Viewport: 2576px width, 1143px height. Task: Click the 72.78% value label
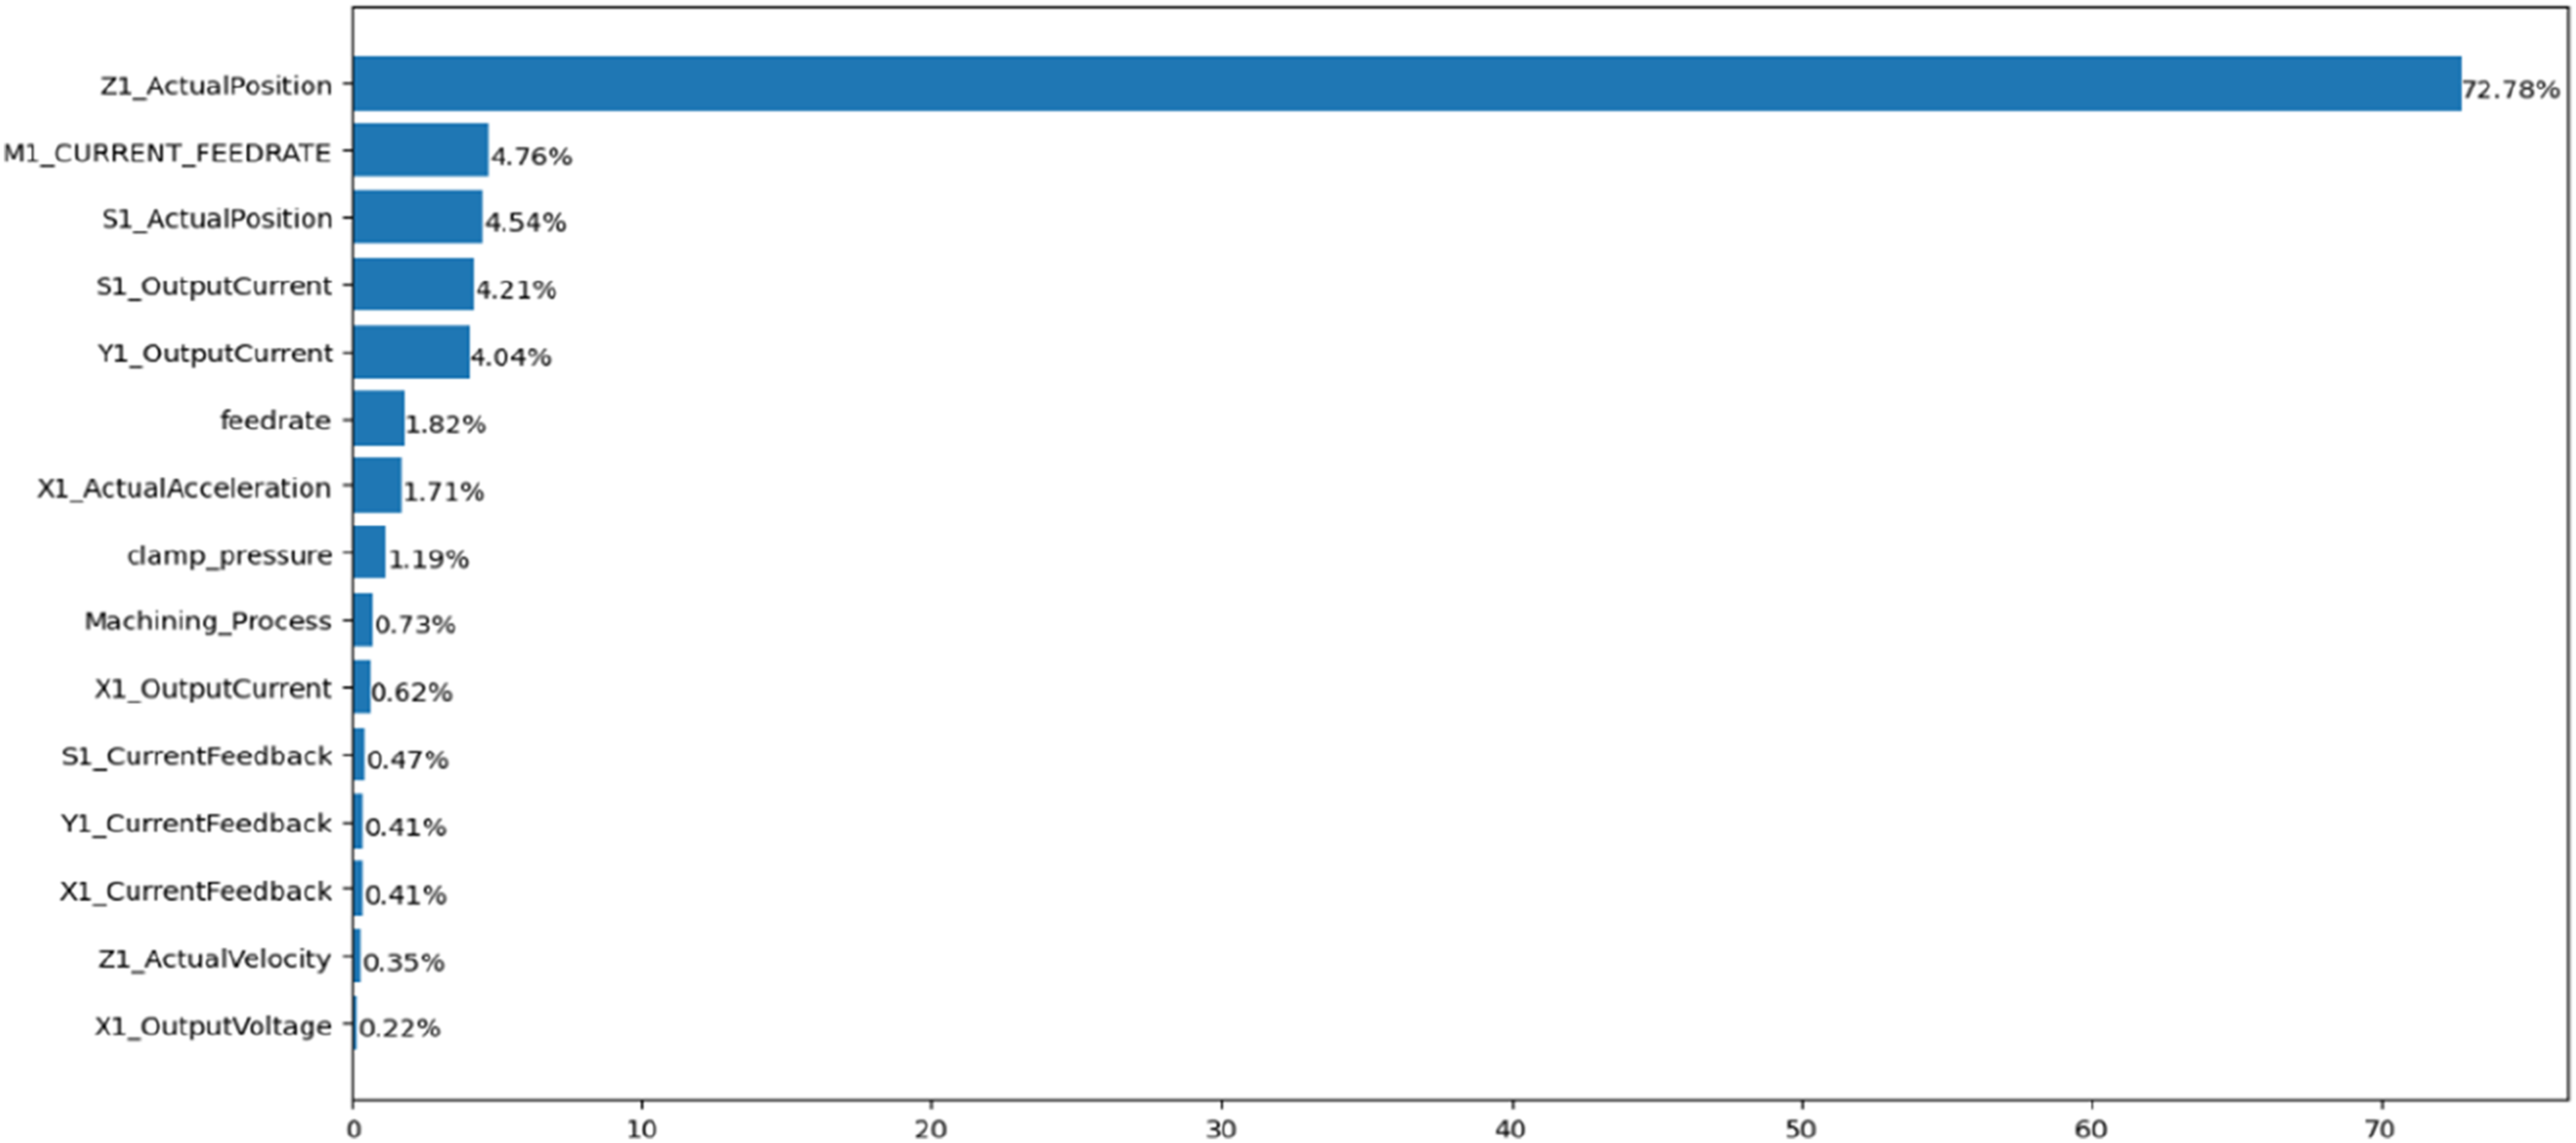[x=2510, y=90]
